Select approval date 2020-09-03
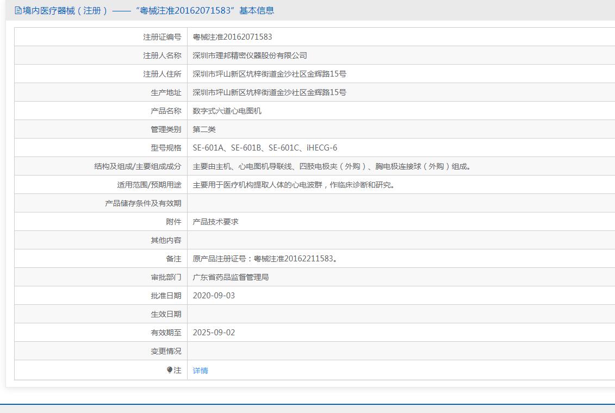 tap(214, 296)
